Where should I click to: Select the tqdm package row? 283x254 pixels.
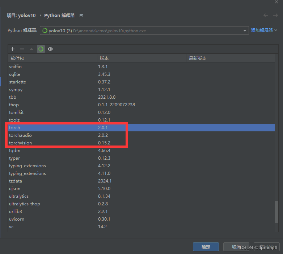point(141,151)
